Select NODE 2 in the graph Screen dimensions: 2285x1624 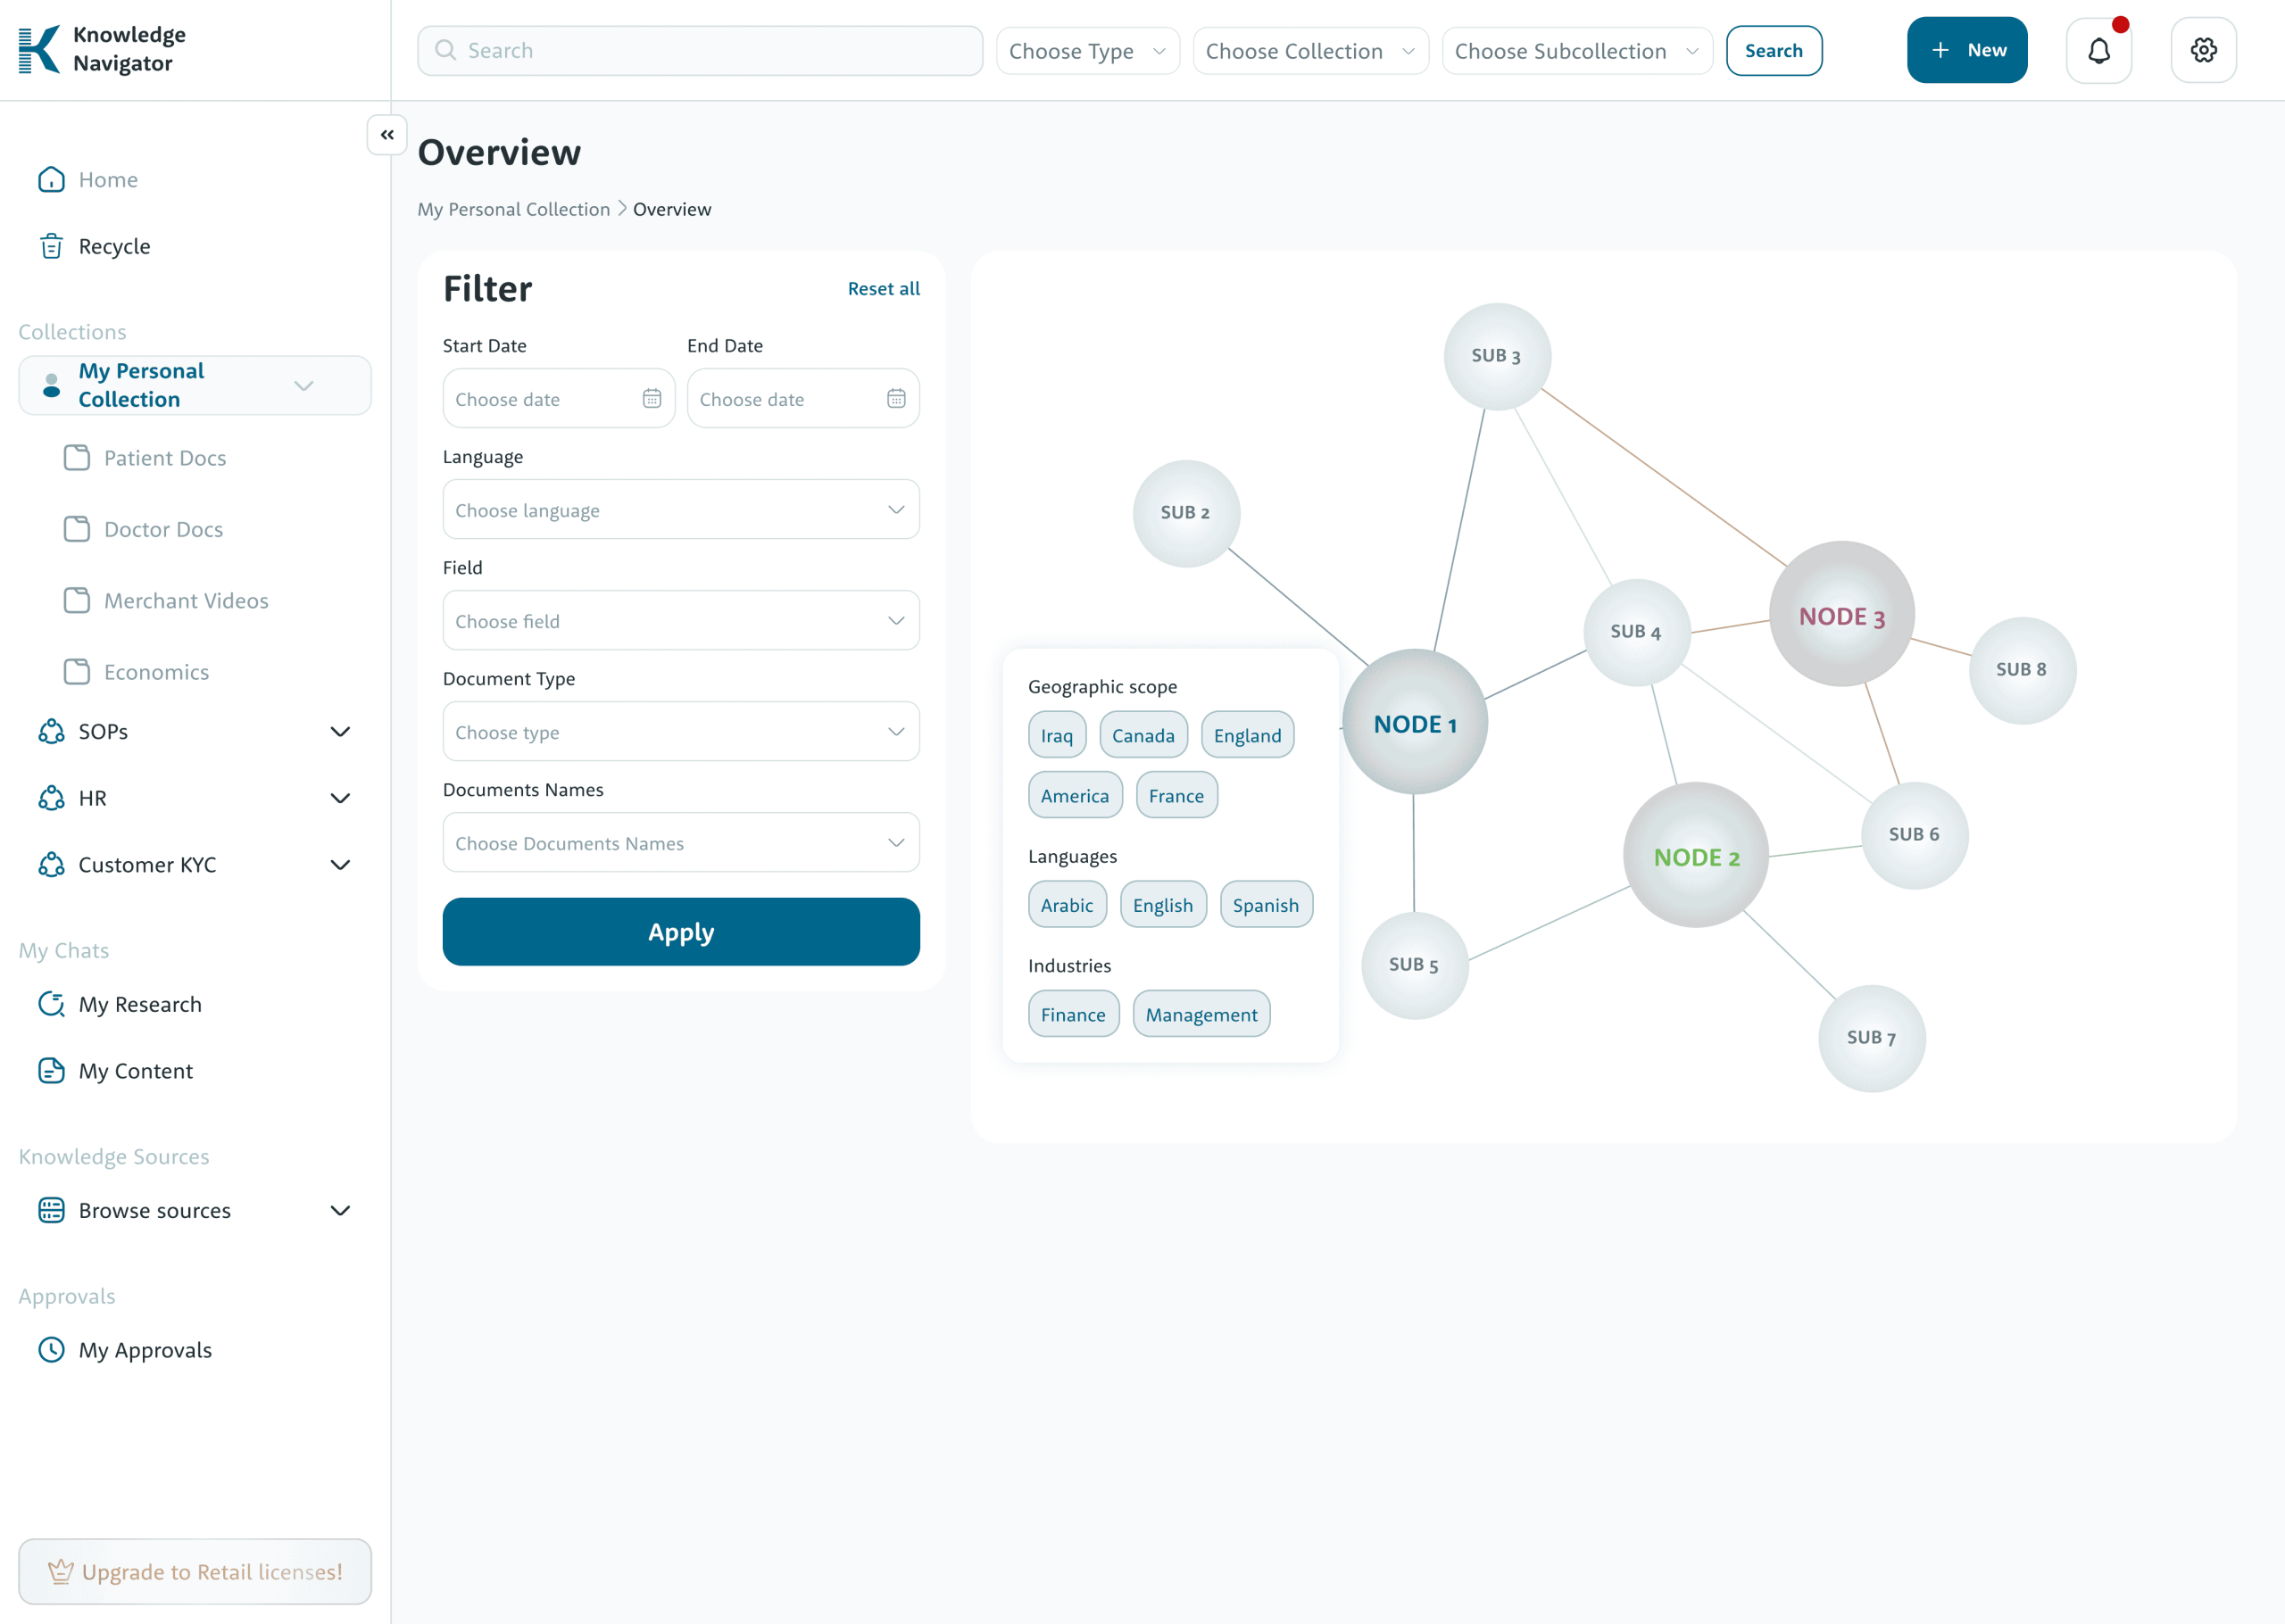point(1696,856)
